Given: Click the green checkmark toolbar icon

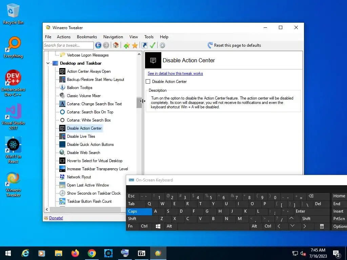Looking at the screenshot, I should point(152,45).
